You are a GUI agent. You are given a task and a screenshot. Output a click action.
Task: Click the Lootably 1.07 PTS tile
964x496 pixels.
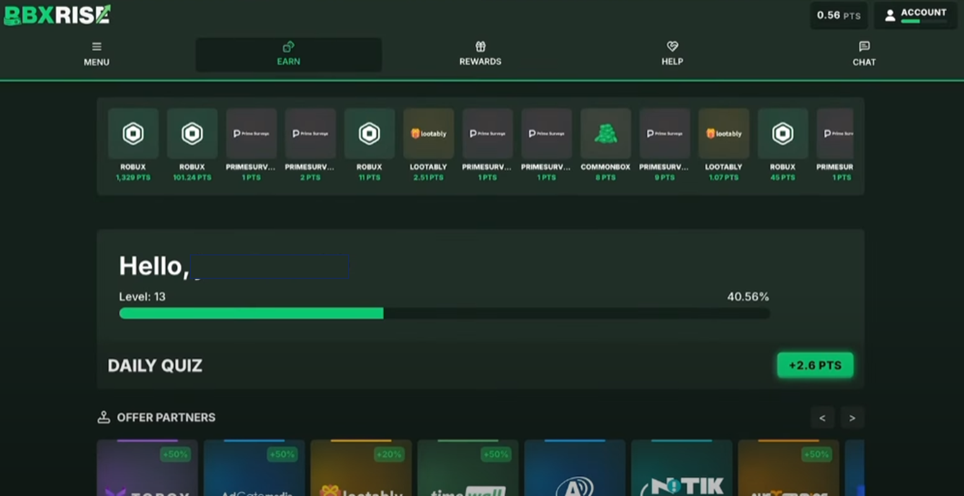(724, 134)
